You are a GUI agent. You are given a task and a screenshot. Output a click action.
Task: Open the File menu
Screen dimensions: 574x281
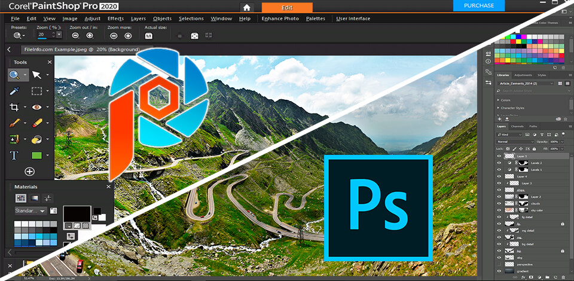coord(16,19)
